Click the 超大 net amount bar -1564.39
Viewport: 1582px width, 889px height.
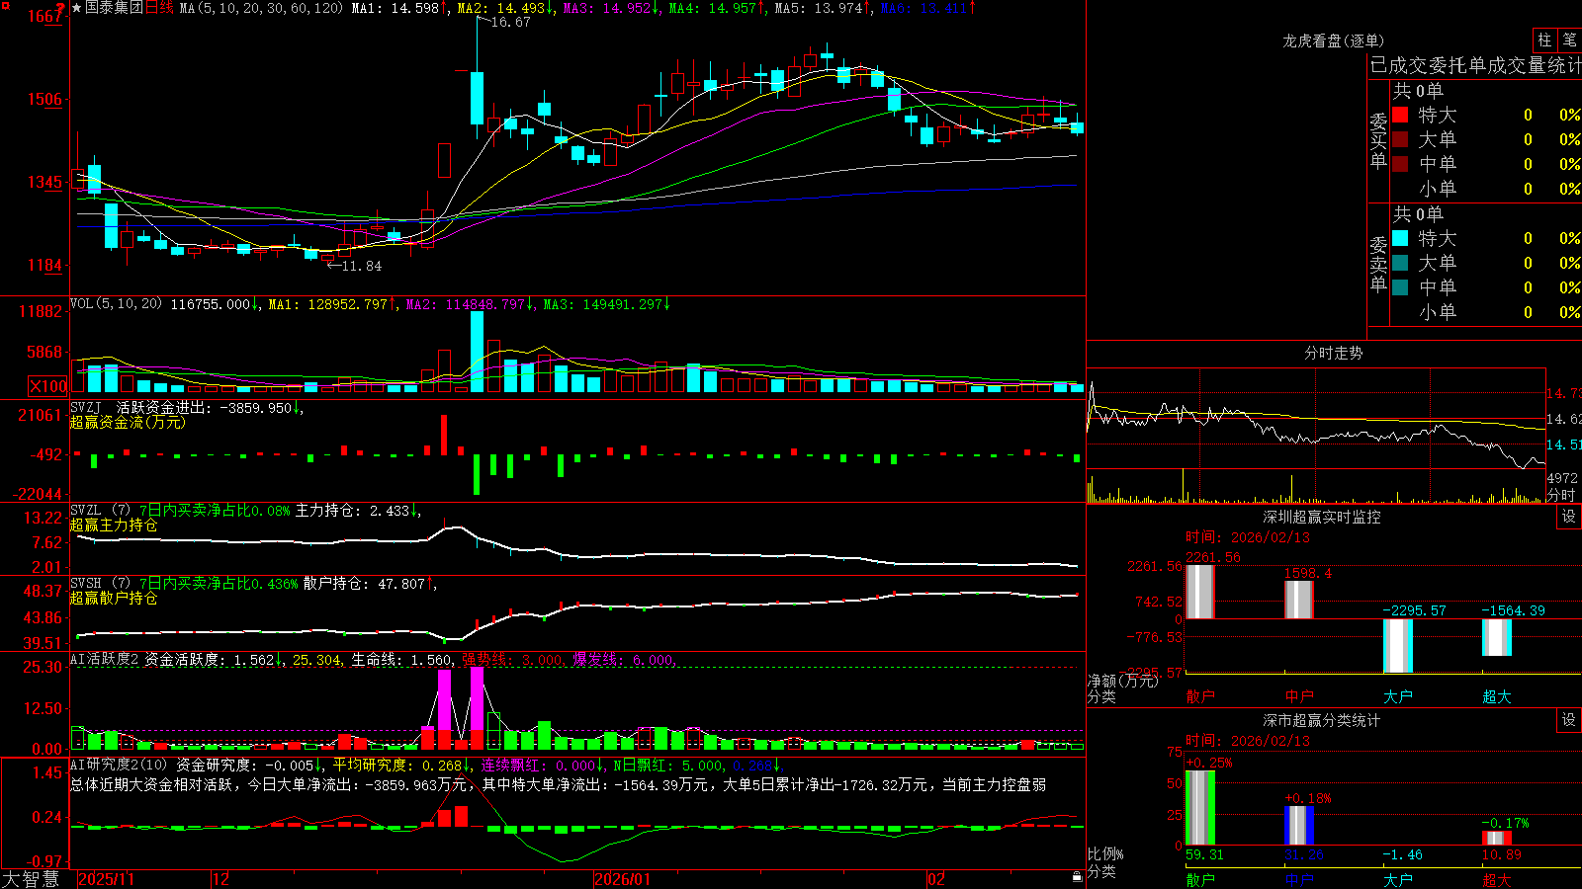(x=1497, y=638)
